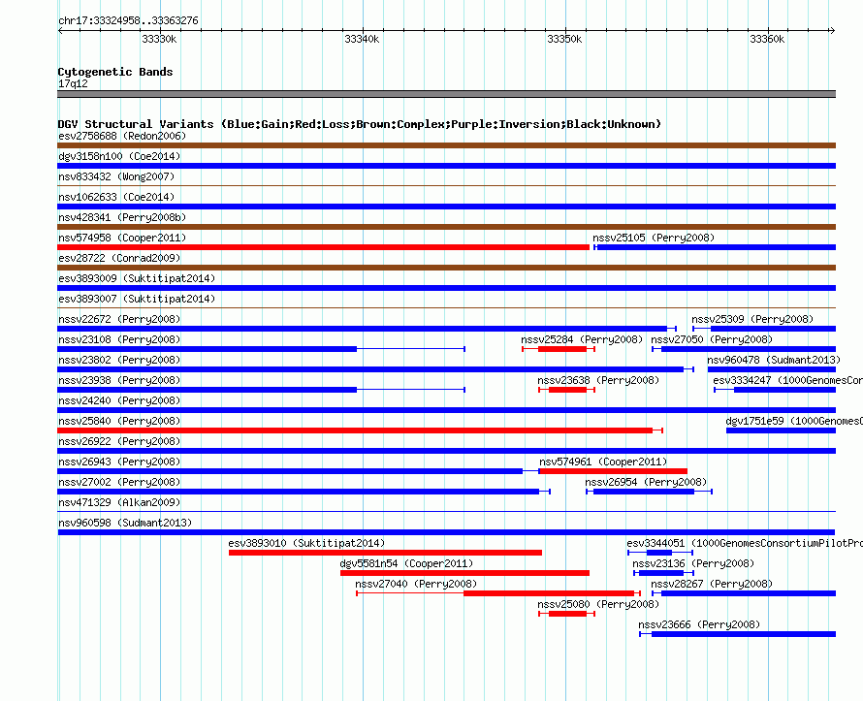This screenshot has width=863, height=701.
Task: Click nssv26954 (Perry2008) label
Action: pos(646,482)
